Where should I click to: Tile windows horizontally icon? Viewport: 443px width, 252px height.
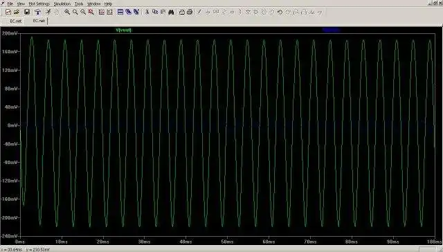120,12
